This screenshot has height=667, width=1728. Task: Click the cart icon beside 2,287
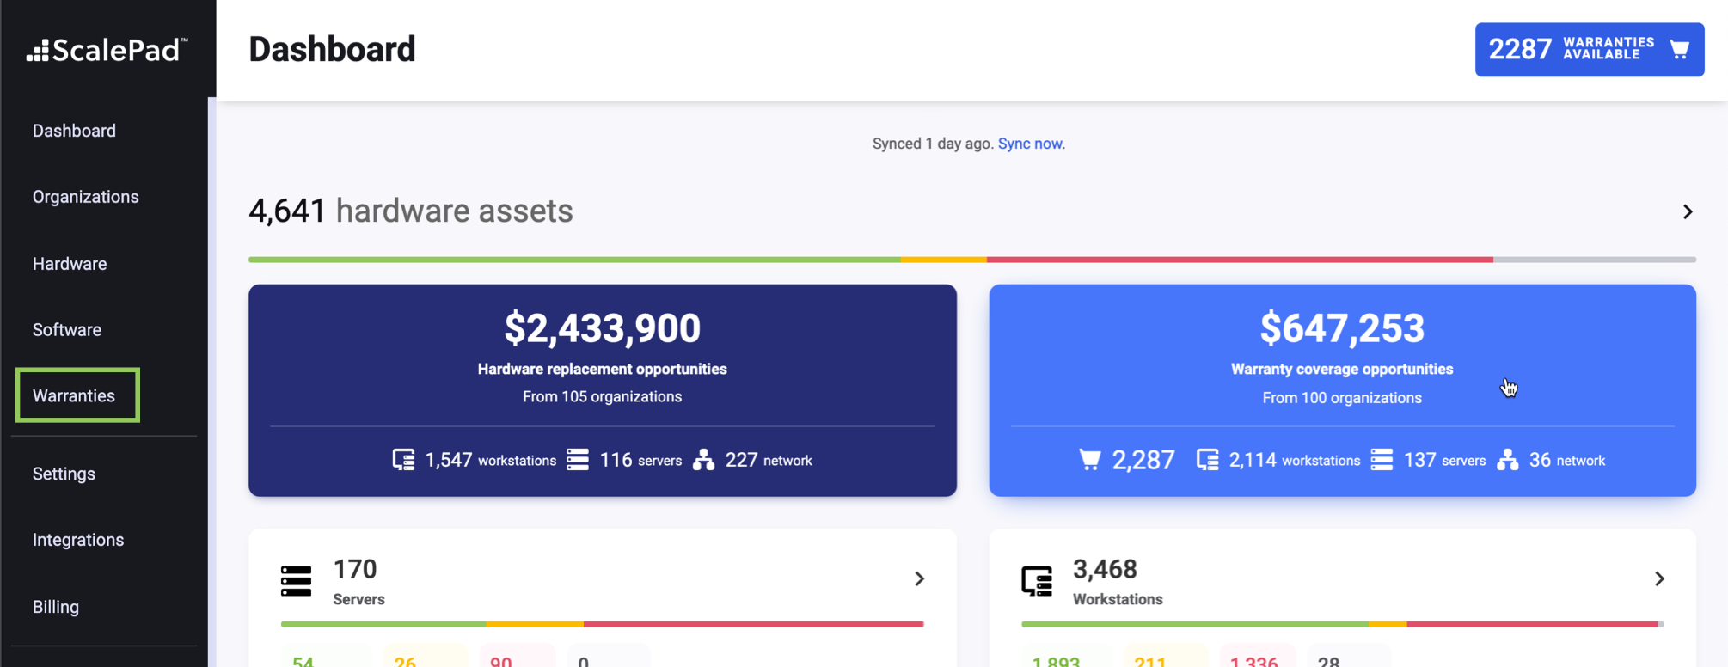[1089, 460]
